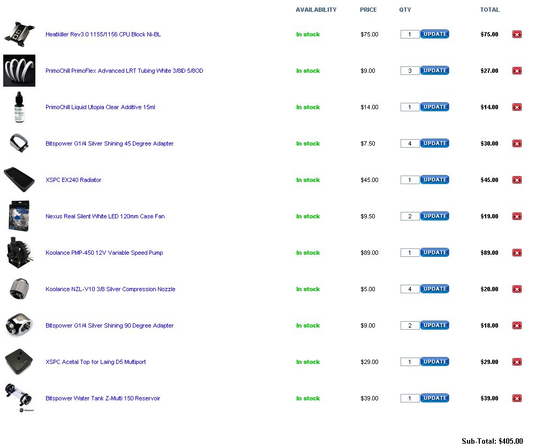Focus quantity field for Compression Nozzle
535x448 pixels.
tap(410, 289)
